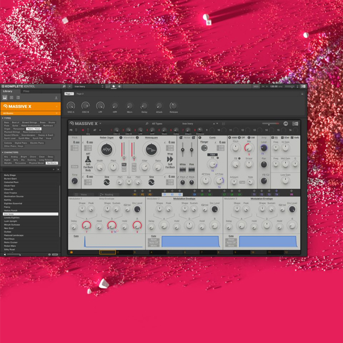Select the Electric Piano sub-type tag
Image resolution: width=343 pixels, height=343 pixels.
click(37, 143)
